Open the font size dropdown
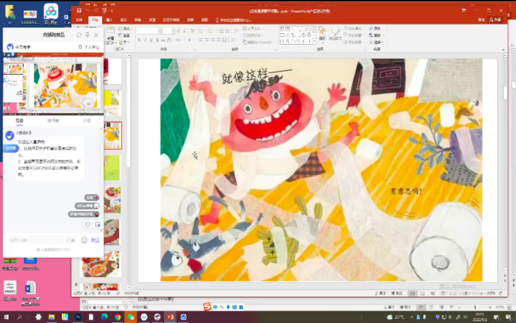This screenshot has height=323, width=516. pos(173,31)
